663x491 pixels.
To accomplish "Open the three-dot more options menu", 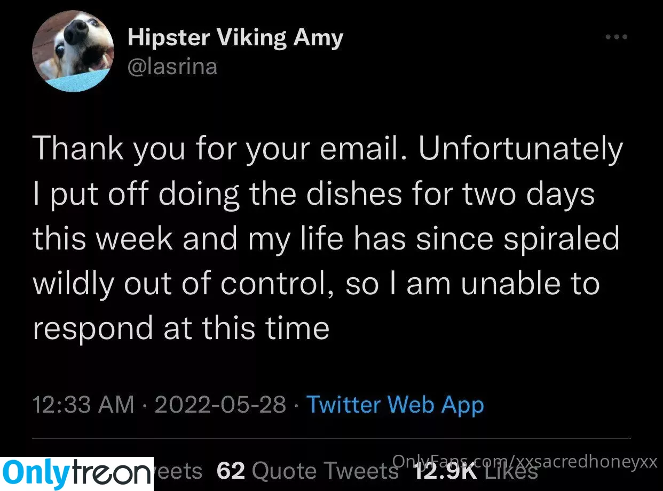I will click(616, 37).
